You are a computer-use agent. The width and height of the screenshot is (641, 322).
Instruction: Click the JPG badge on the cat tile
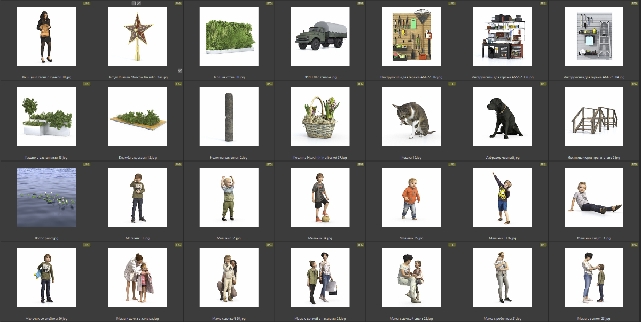tap(452, 84)
